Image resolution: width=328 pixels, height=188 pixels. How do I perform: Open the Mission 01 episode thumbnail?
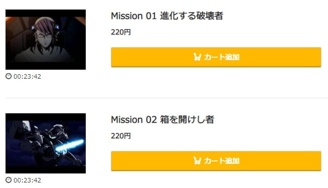(x=46, y=40)
